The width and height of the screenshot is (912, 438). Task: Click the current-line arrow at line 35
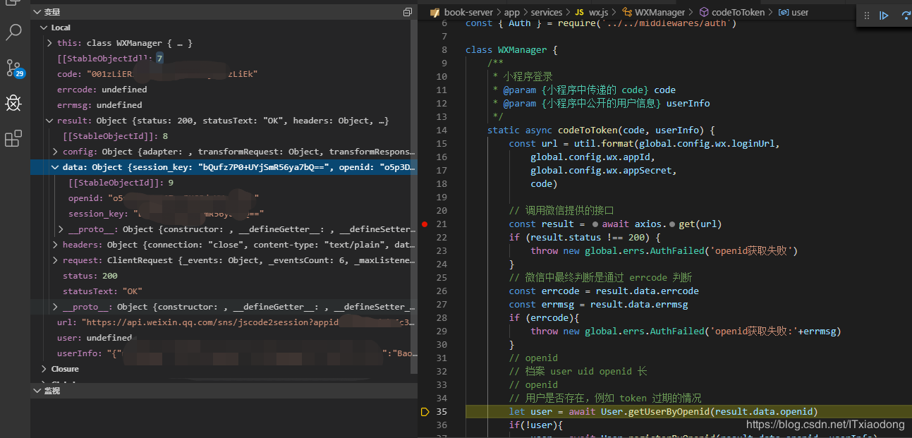pos(425,412)
